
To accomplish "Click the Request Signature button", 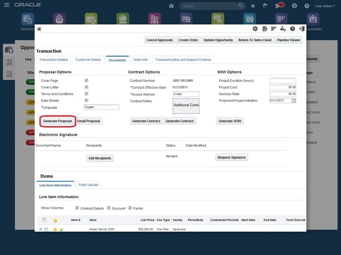I will click(x=232, y=157).
